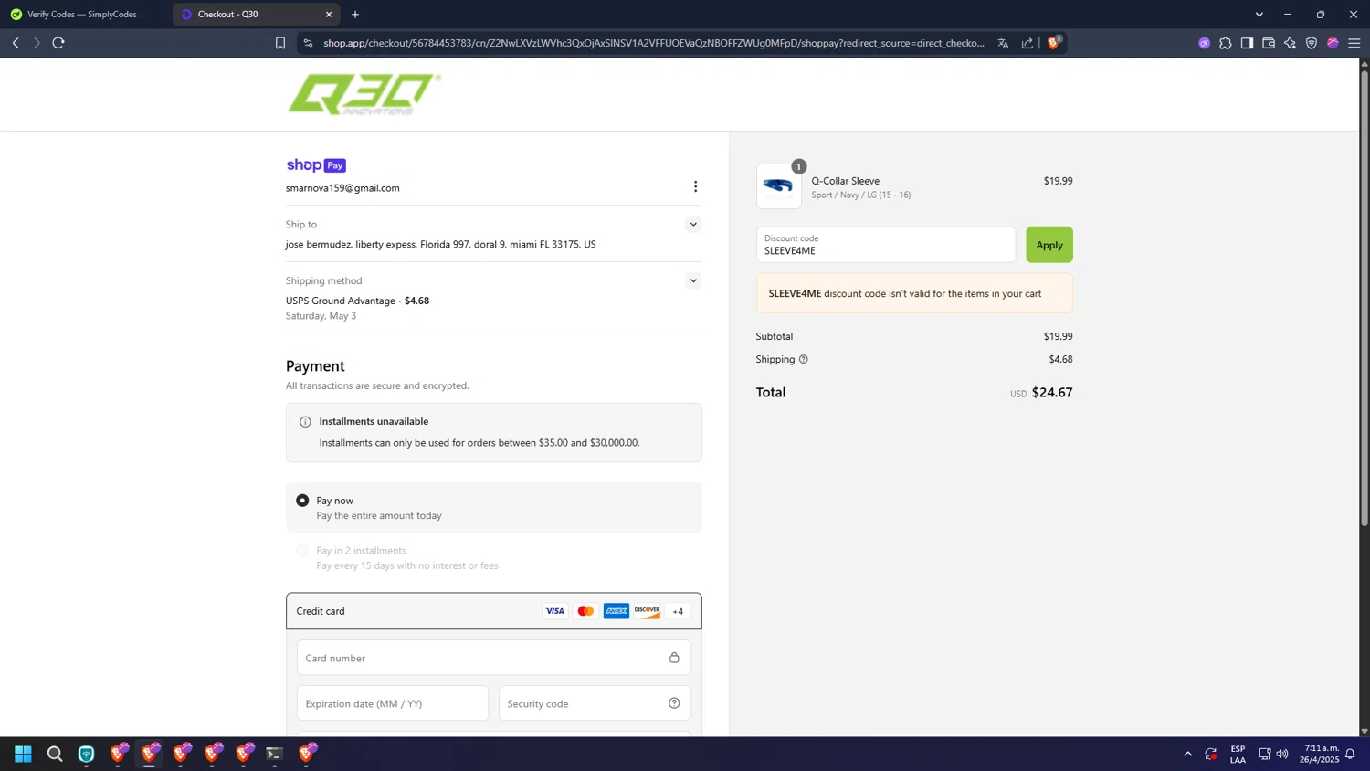Click the American Express icon
The image size is (1370, 771).
616,611
